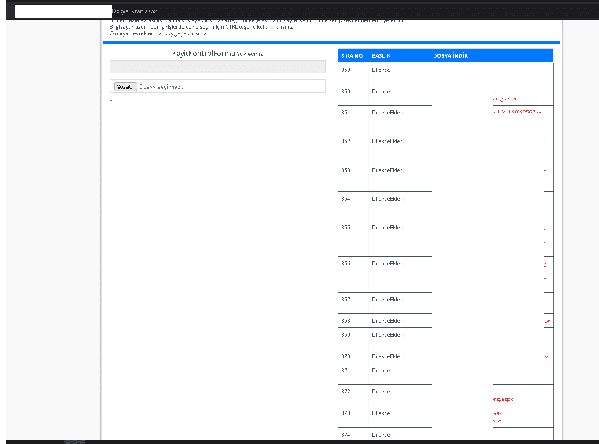Select the DOSYA İNDİR column header
The image size is (599, 444).
[x=450, y=56]
